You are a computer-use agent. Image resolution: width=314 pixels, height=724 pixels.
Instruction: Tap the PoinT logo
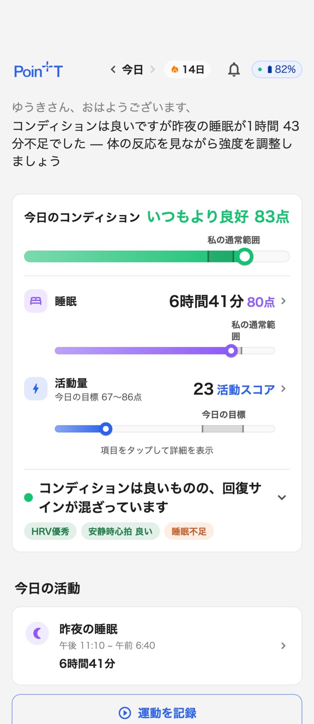pos(38,70)
